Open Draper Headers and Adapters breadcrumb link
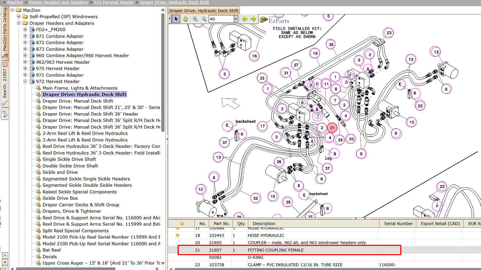Screen dimensions: 481x270 point(58,2)
